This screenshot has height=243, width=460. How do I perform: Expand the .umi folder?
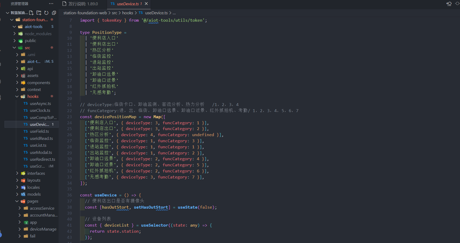[17, 54]
